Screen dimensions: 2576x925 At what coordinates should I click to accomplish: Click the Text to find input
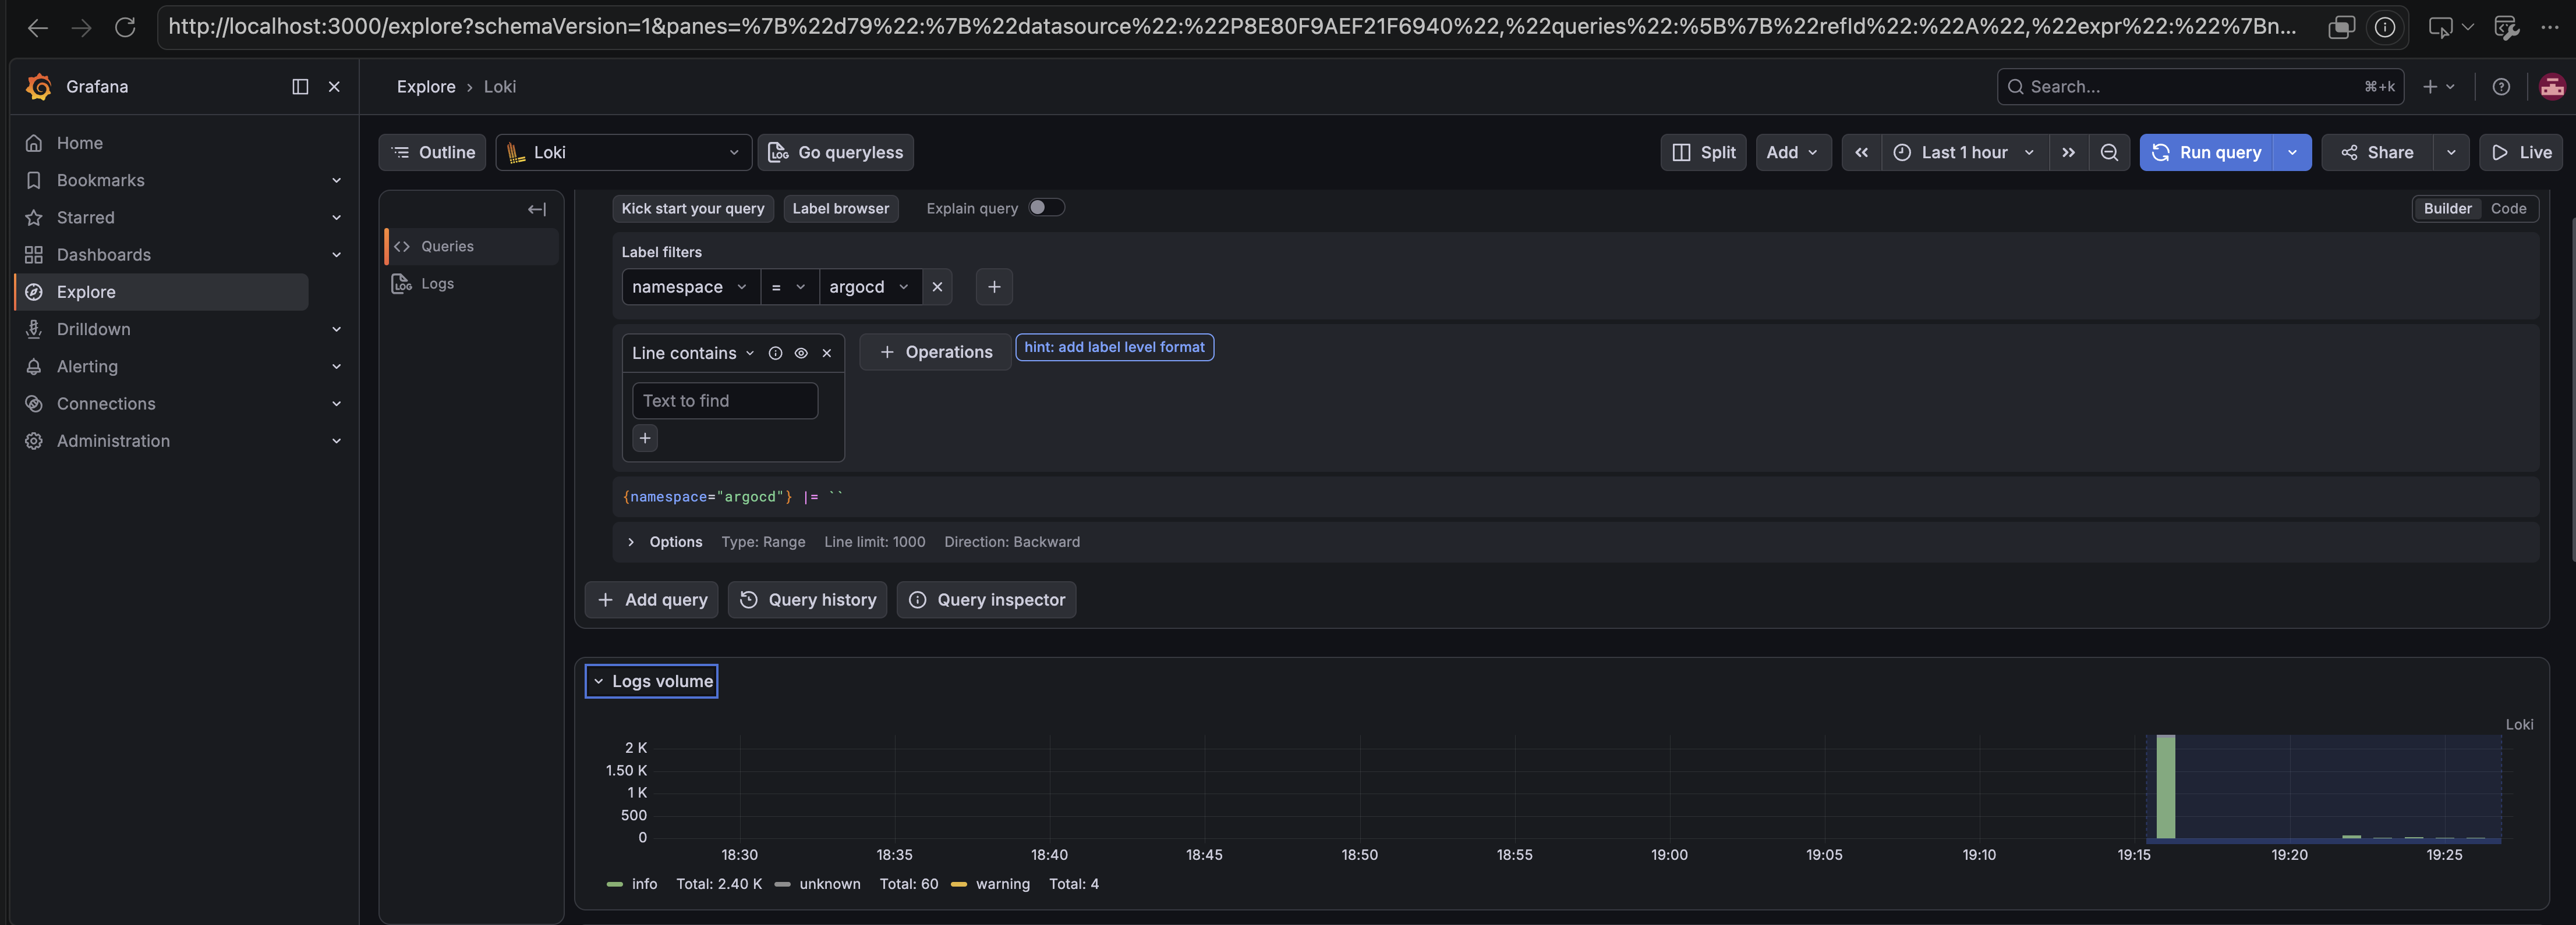coord(725,401)
